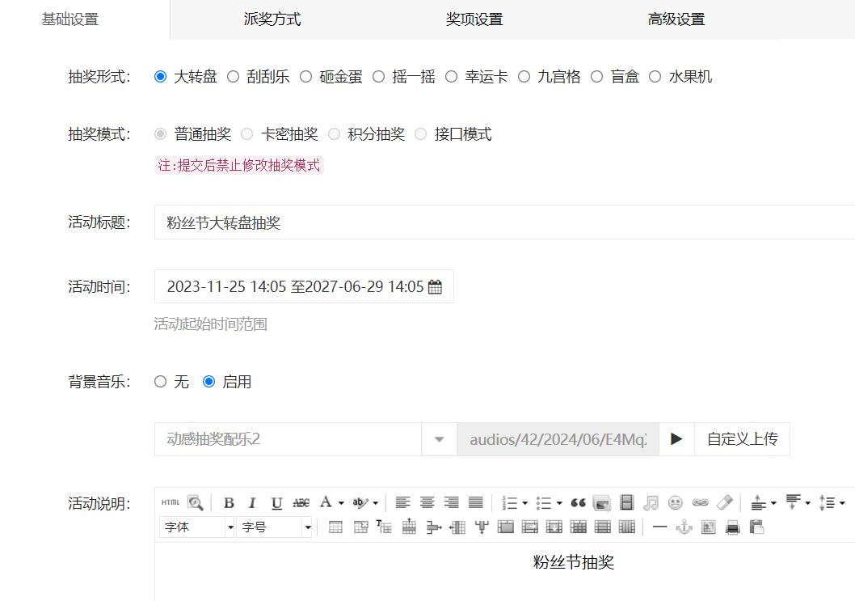This screenshot has height=601, width=855.
Task: Select 九宫格 lottery form
Action: pyautogui.click(x=524, y=76)
